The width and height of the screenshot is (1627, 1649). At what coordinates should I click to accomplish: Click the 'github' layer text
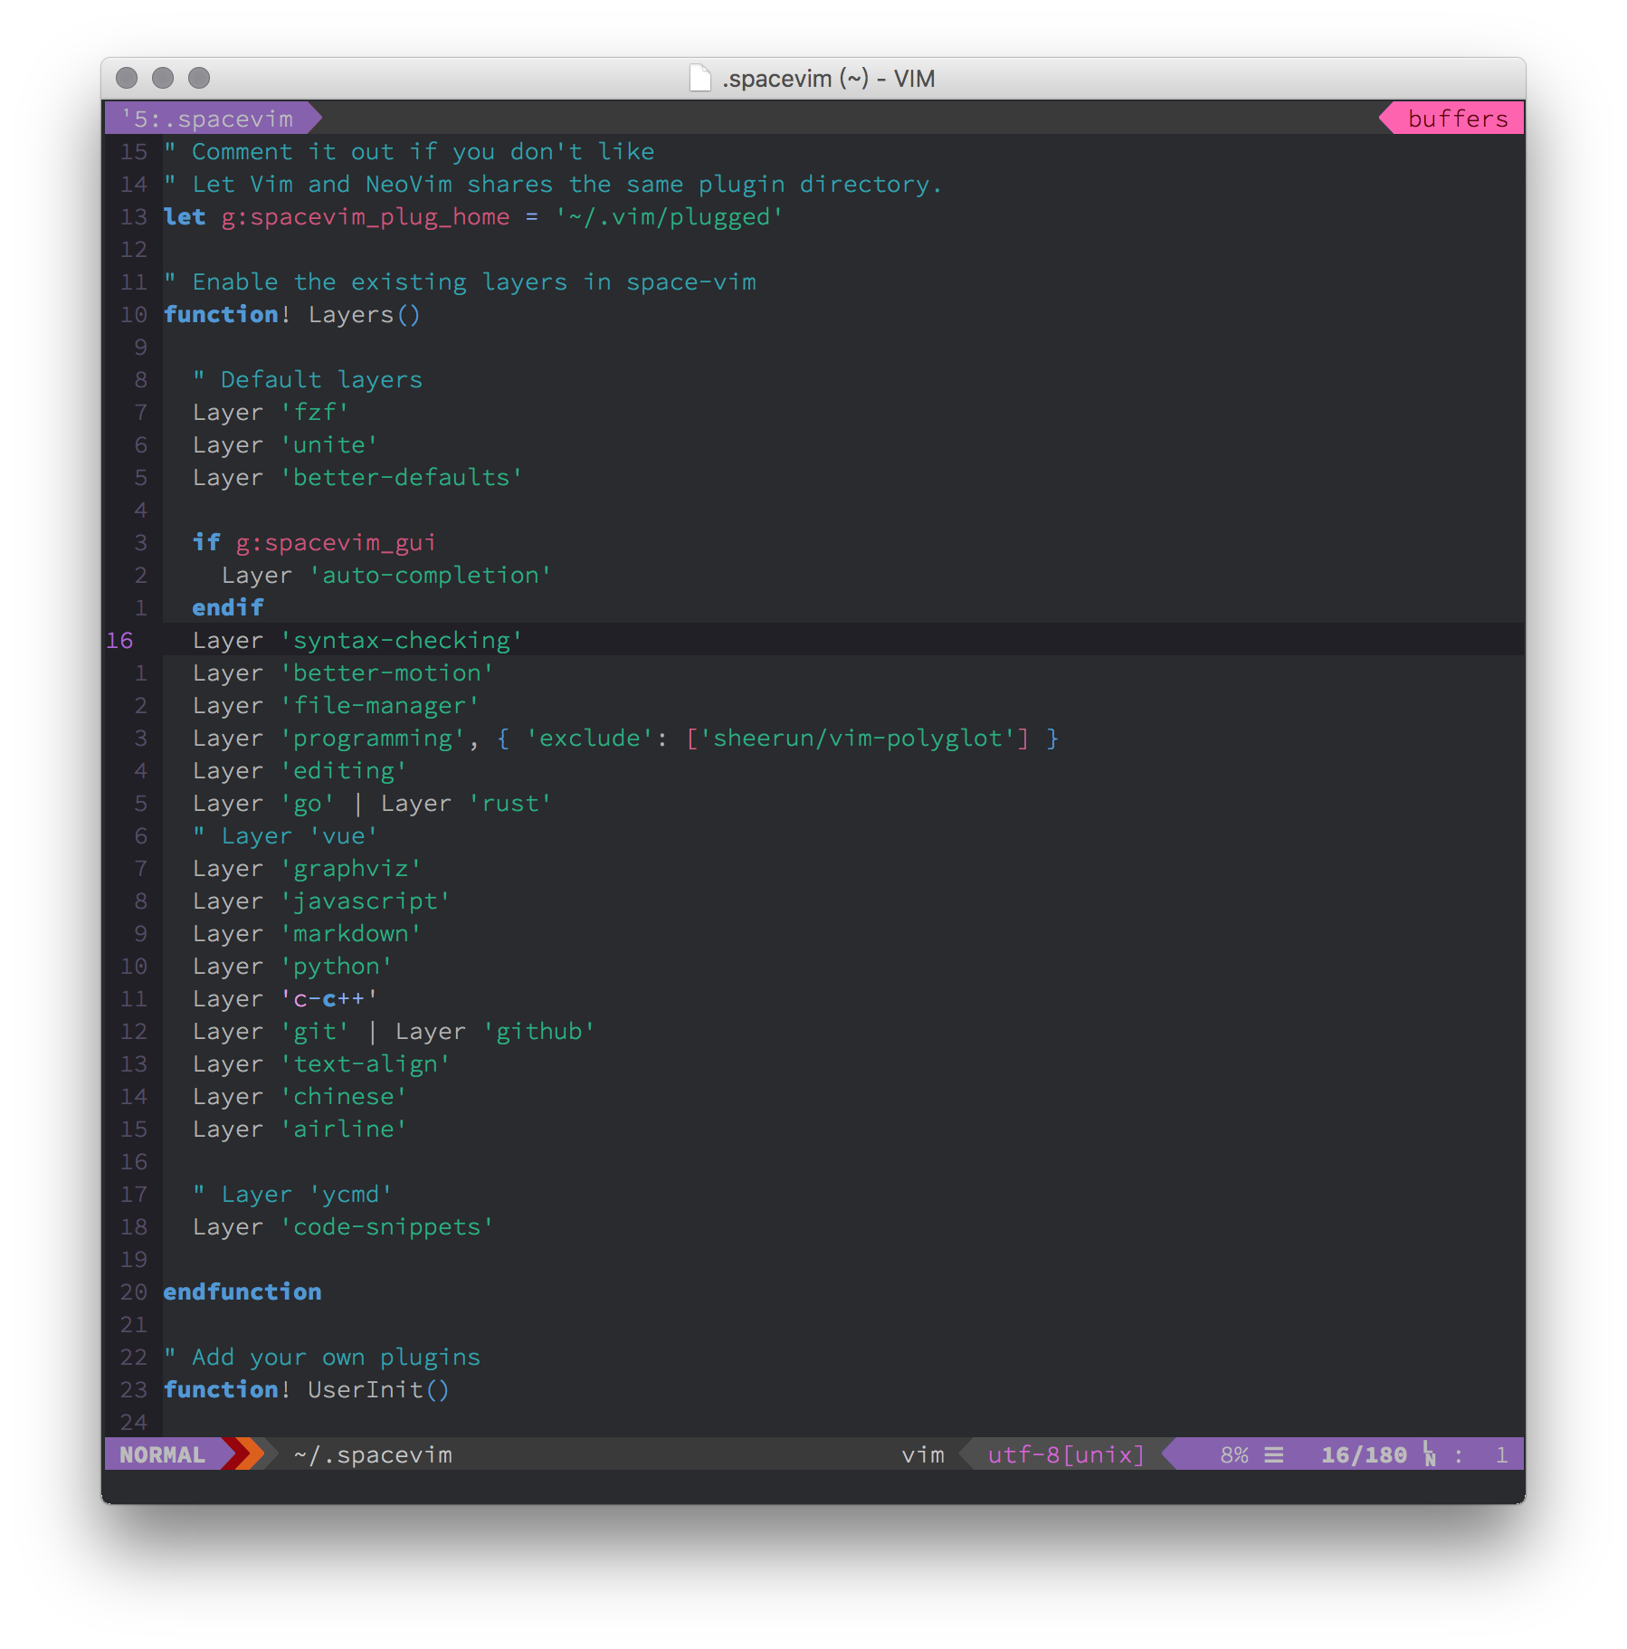(x=539, y=1031)
